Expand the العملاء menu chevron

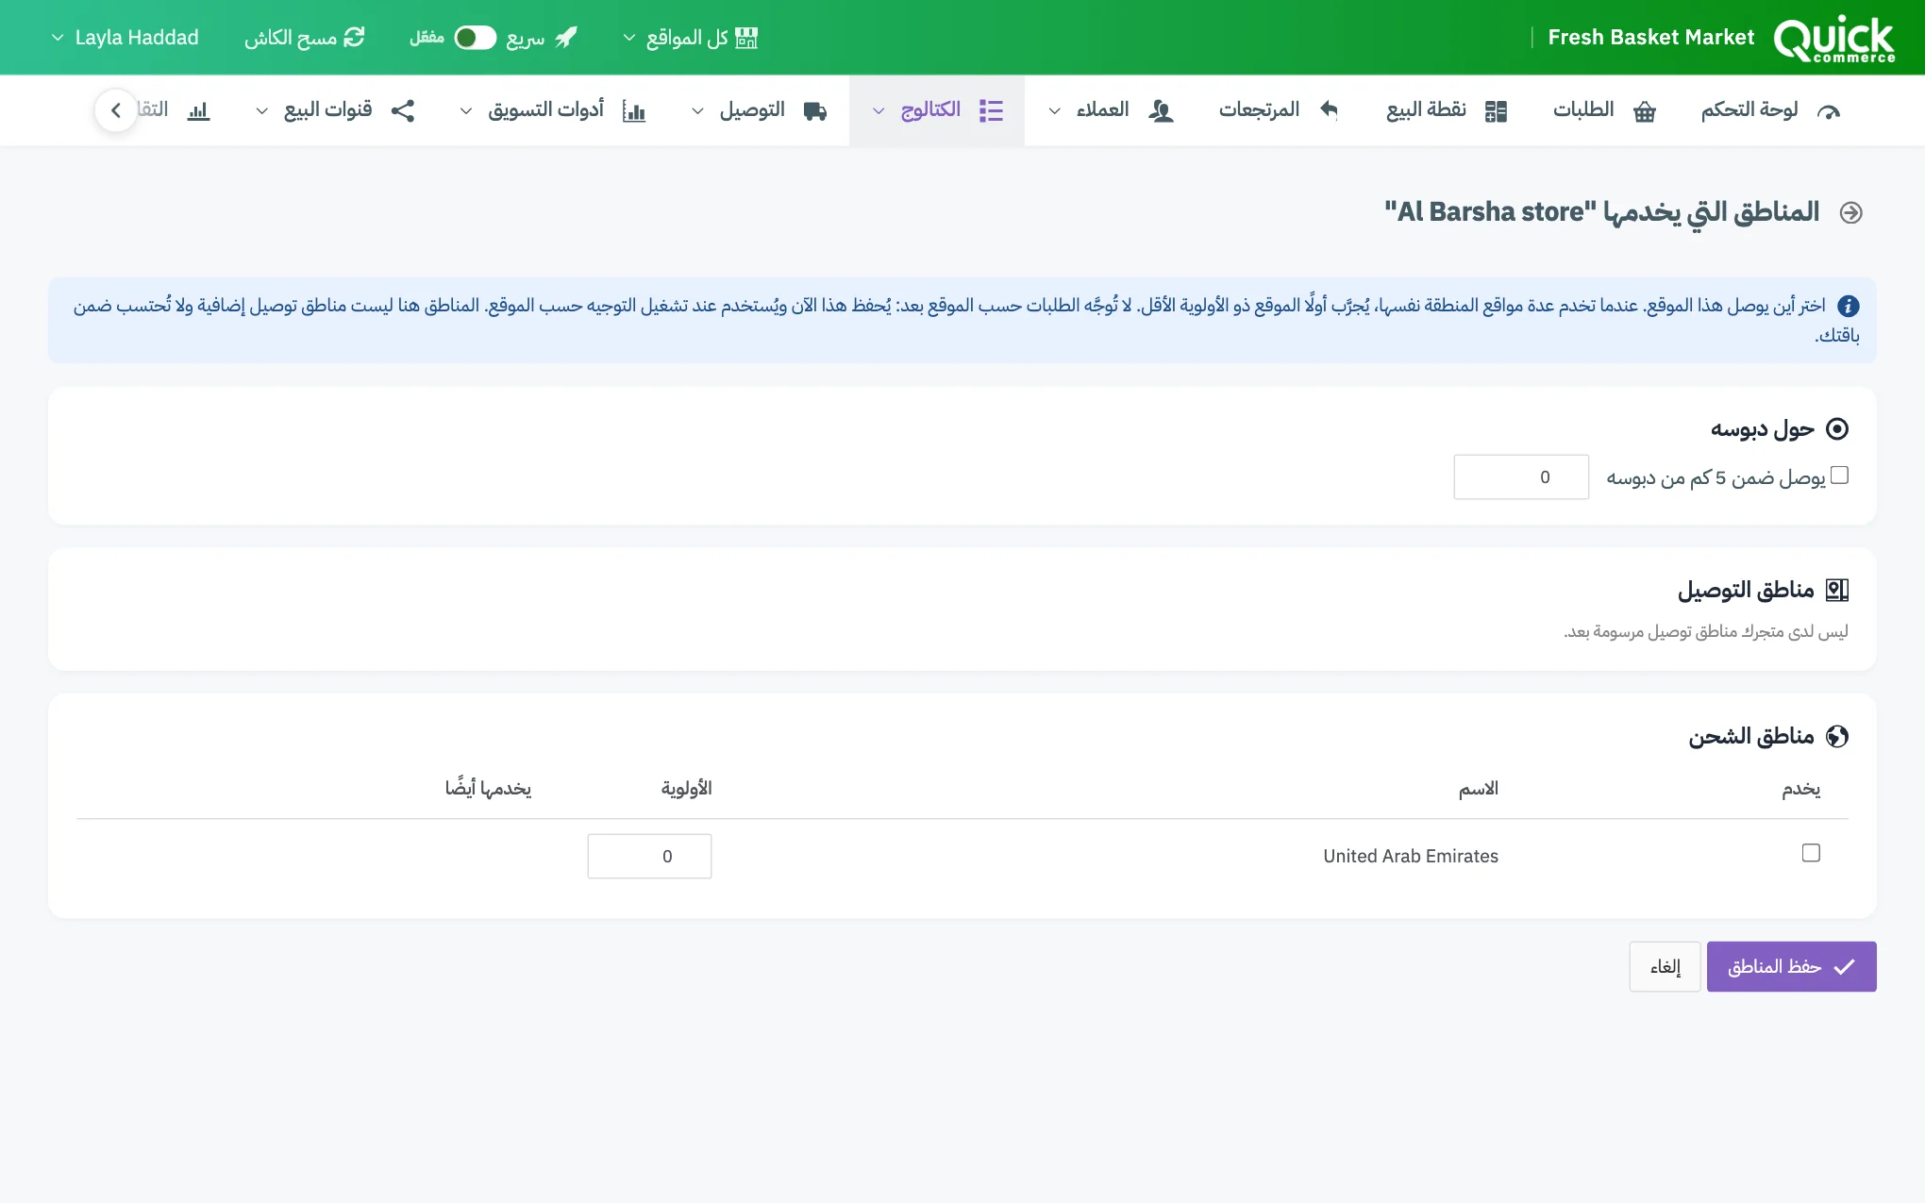(1055, 111)
